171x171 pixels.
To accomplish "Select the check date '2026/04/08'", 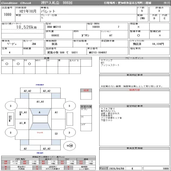I will (x=117, y=168).
